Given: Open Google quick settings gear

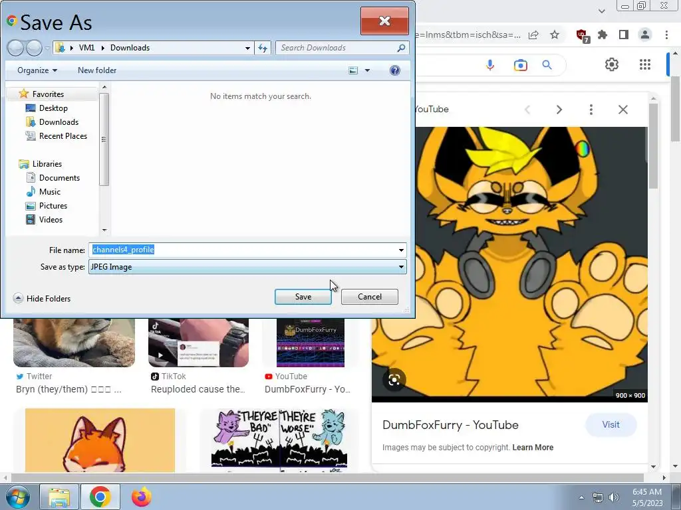Looking at the screenshot, I should pyautogui.click(x=612, y=64).
